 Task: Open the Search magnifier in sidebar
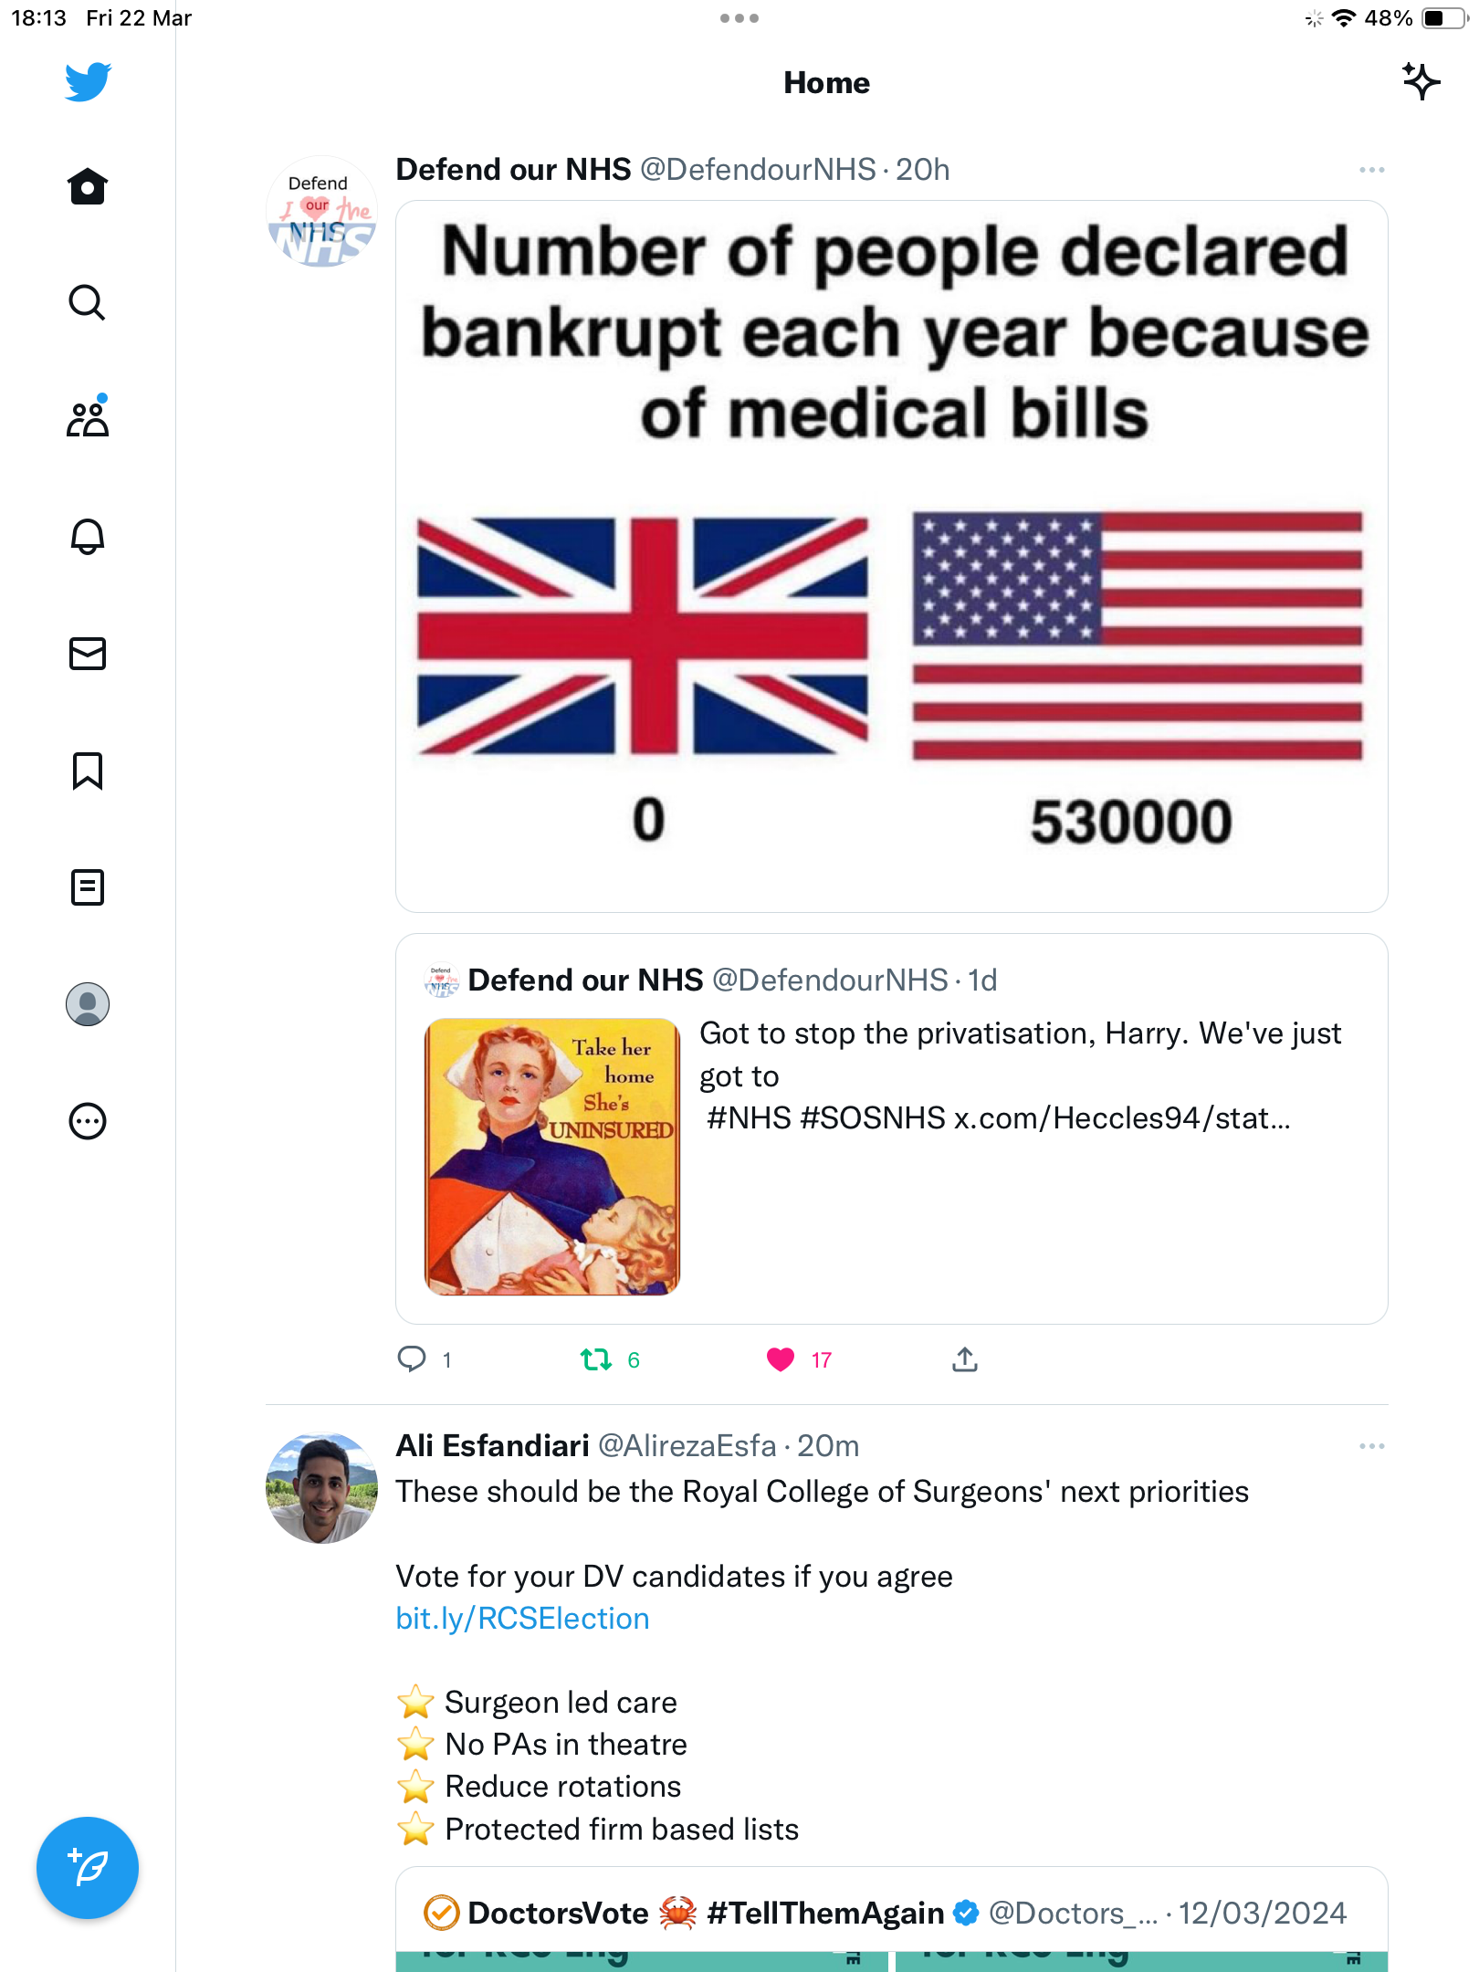88,302
